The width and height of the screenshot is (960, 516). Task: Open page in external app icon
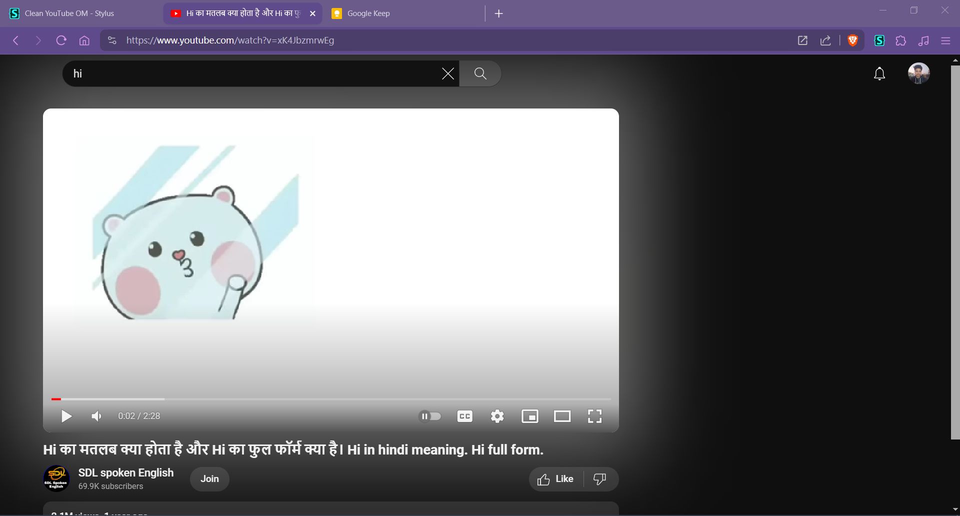point(802,40)
